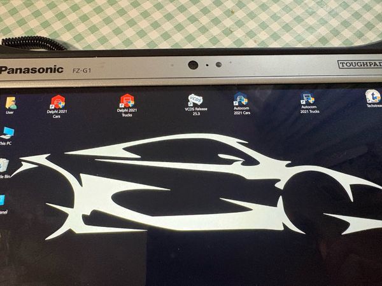382x286 pixels.
Task: Launch the VCDS Release 25.3 icon
Action: tap(195, 100)
